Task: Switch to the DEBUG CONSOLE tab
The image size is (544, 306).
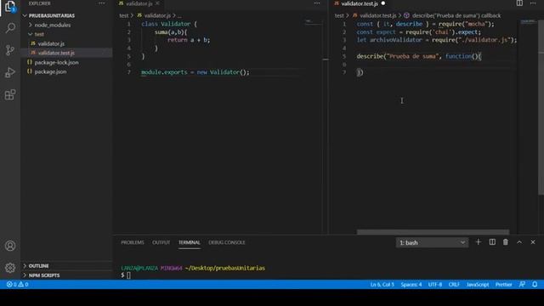Action: coord(227,242)
